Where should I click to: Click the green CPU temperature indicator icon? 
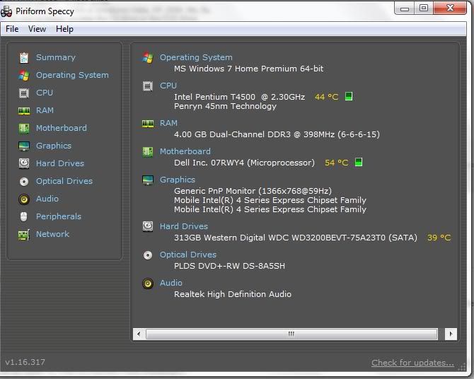pyautogui.click(x=349, y=96)
